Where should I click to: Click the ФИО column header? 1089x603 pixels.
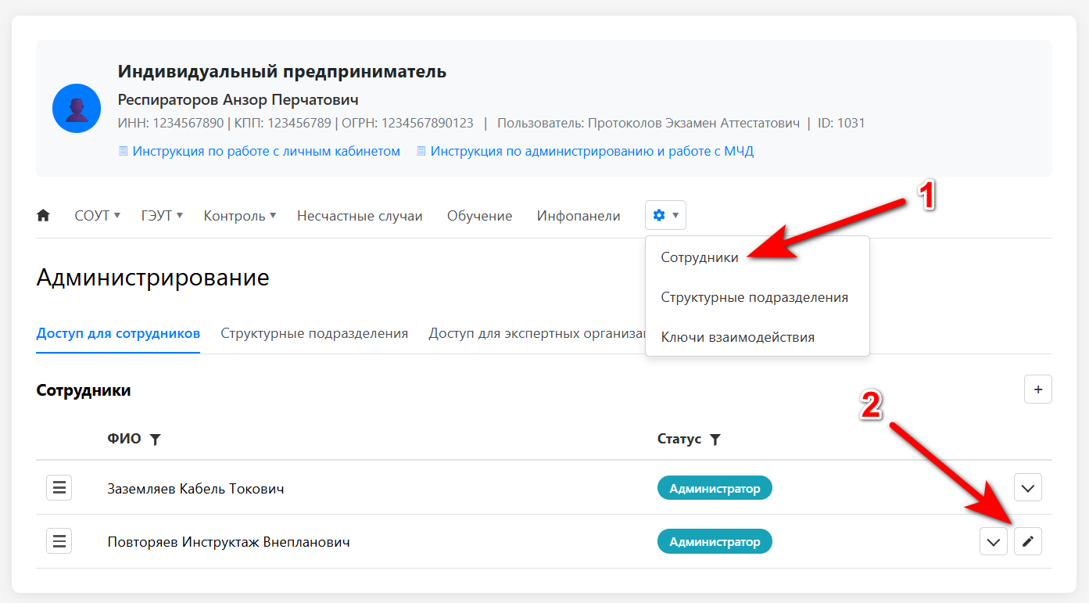click(x=124, y=439)
